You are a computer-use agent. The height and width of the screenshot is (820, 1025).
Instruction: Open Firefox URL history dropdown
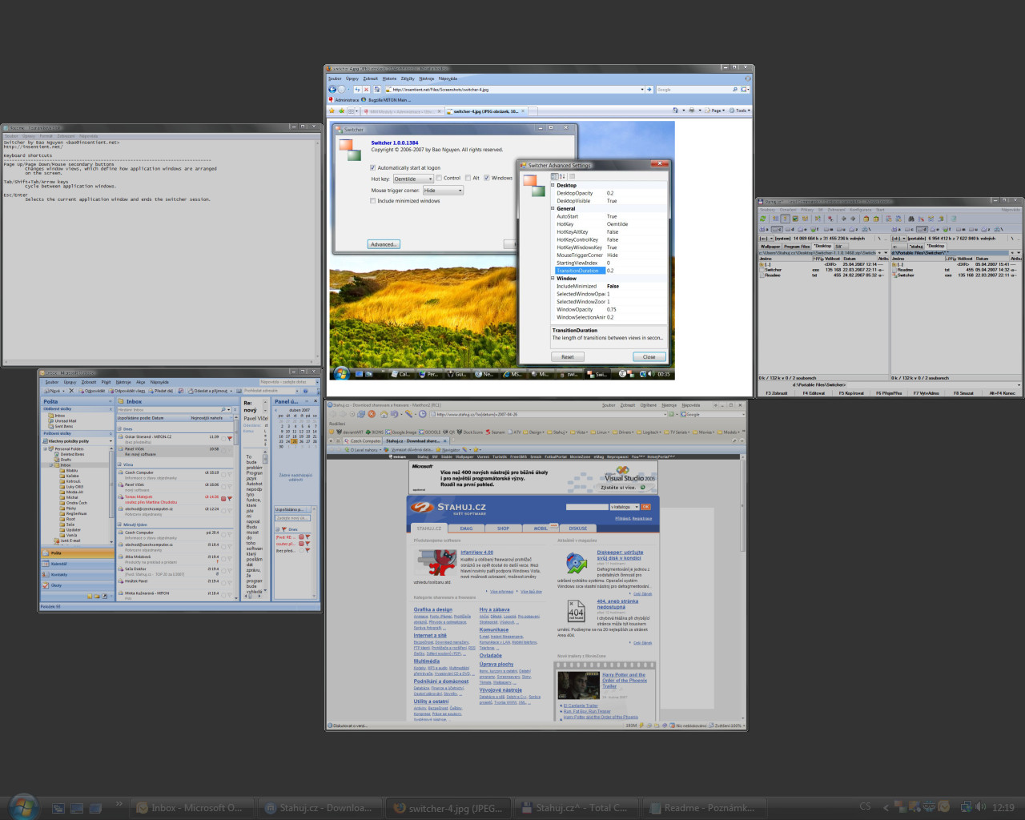coord(642,90)
